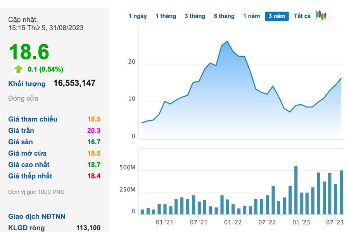
Task: Click the 'Giá tham chiếu' label
Action: click(33, 119)
